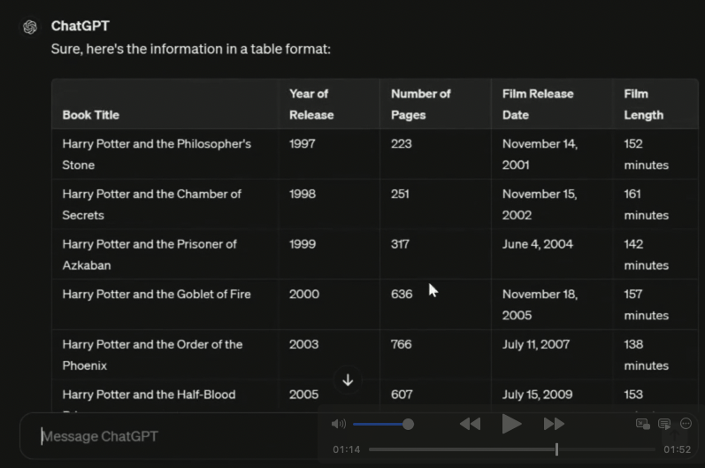The height and width of the screenshot is (468, 705).
Task: Click the page count 317
Action: click(400, 244)
